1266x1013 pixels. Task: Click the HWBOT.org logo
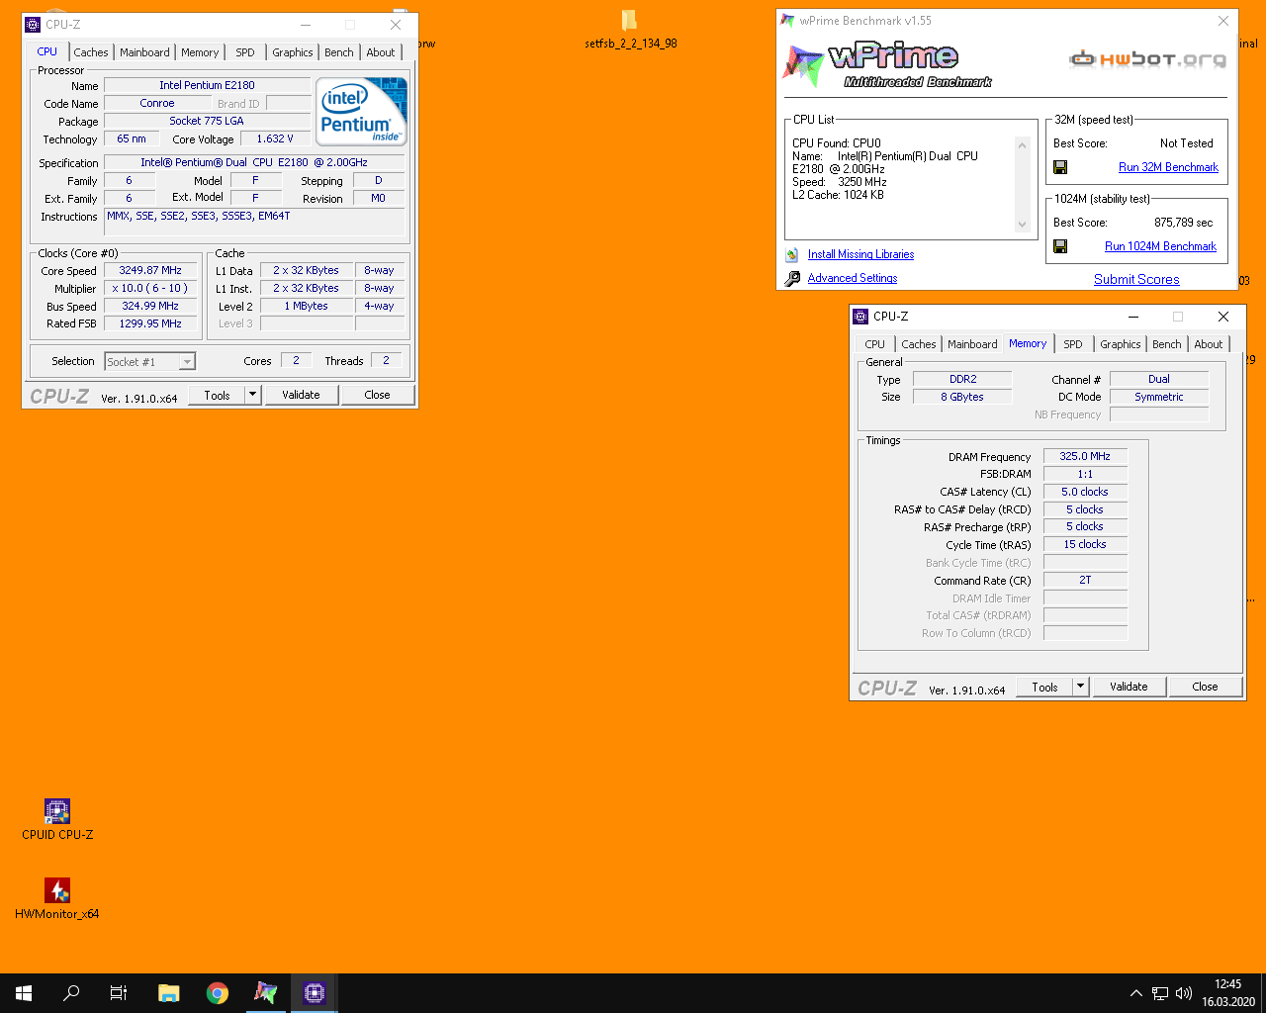pyautogui.click(x=1148, y=59)
